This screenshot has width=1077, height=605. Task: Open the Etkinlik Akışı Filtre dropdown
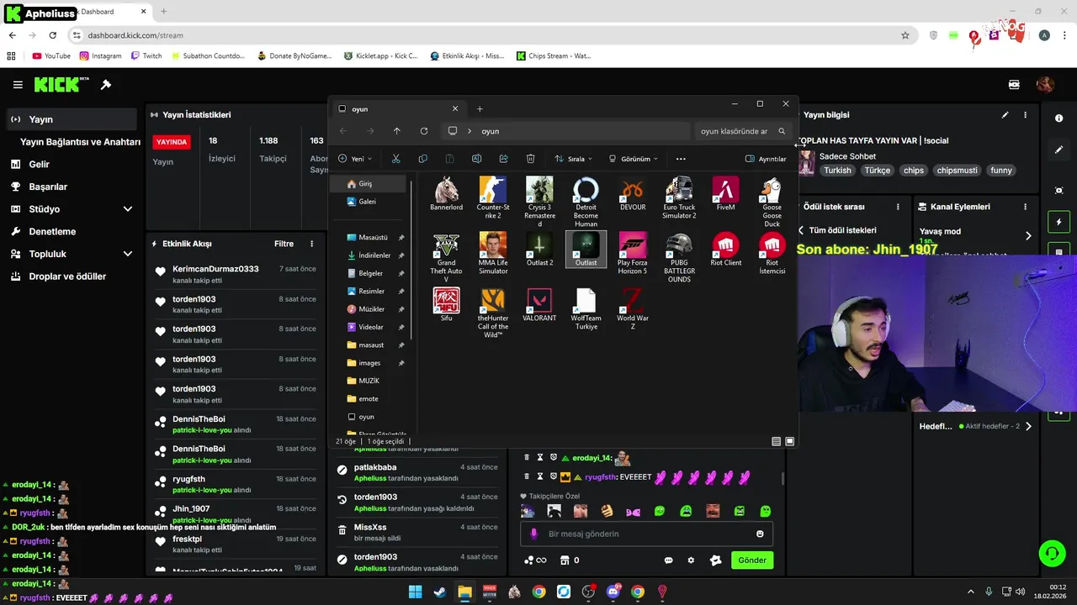coord(284,244)
